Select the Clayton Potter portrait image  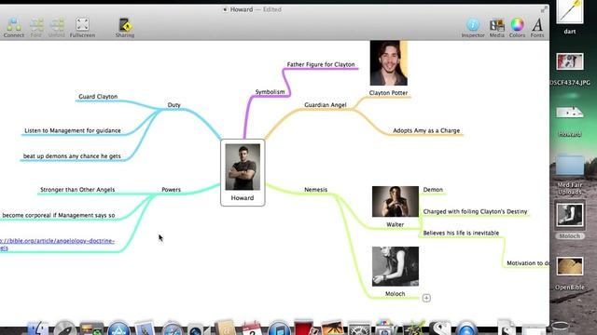pyautogui.click(x=388, y=63)
